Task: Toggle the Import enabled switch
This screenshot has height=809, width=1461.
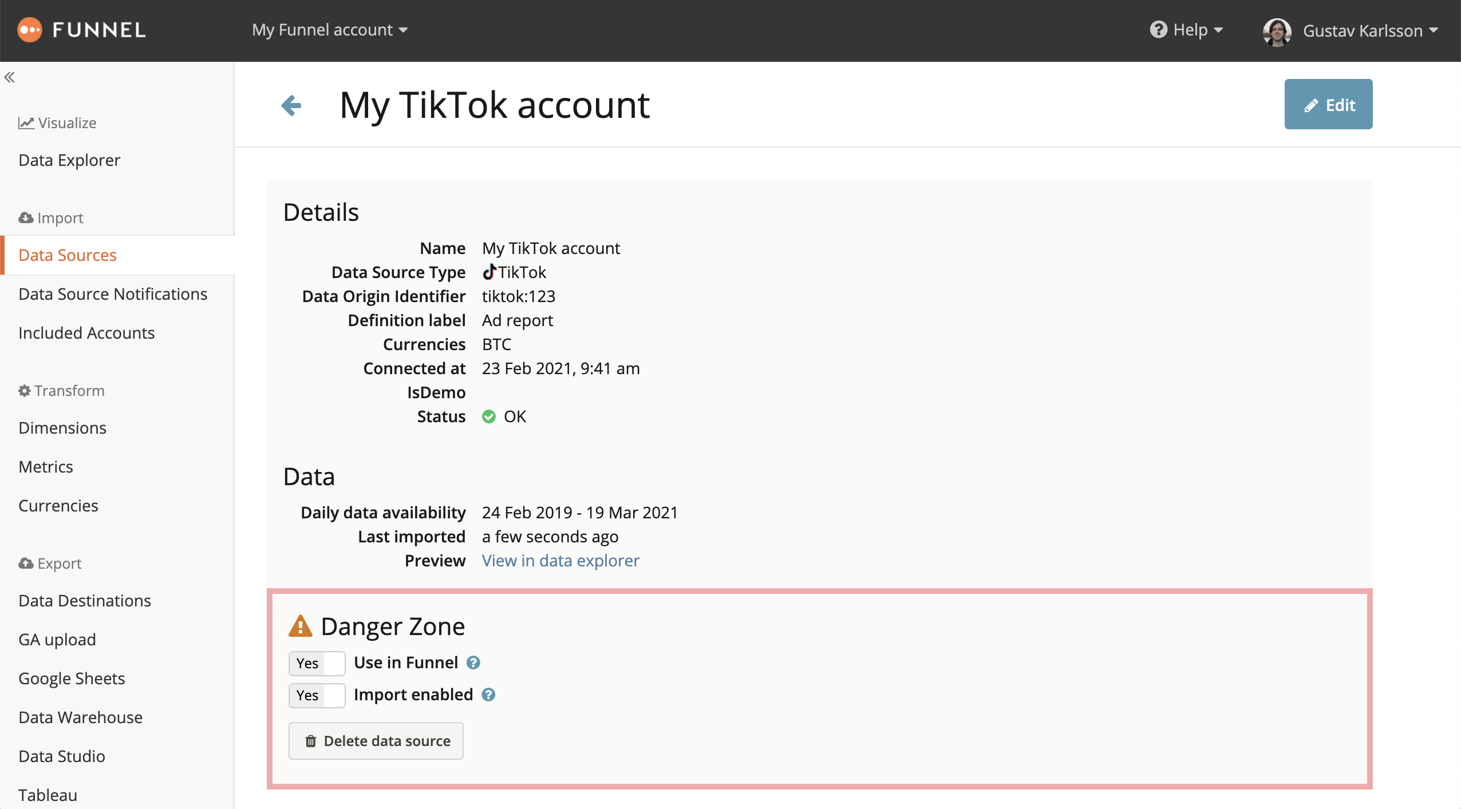Action: (x=317, y=695)
